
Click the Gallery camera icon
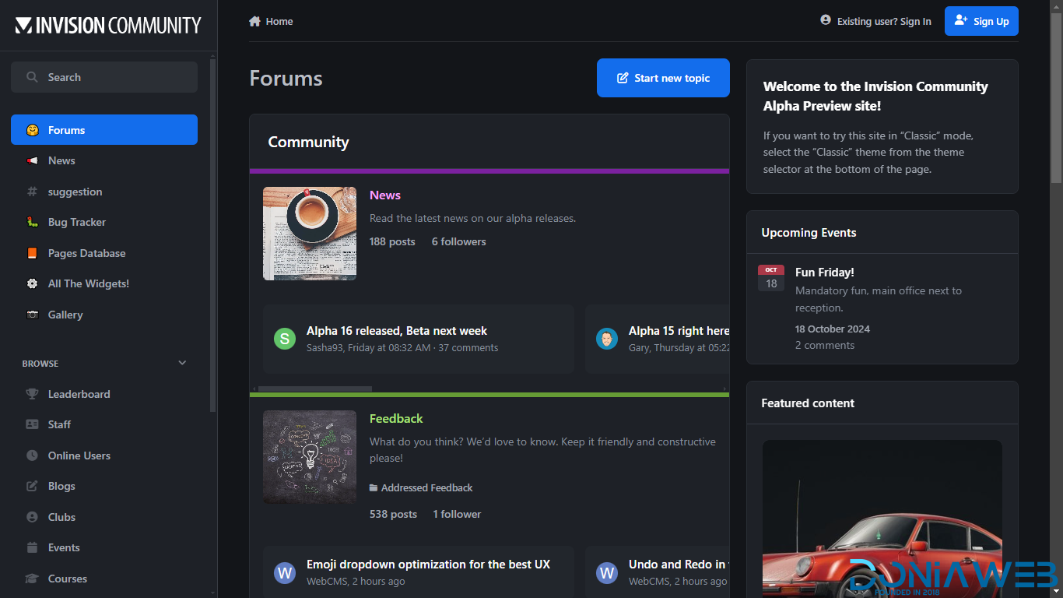tap(32, 315)
